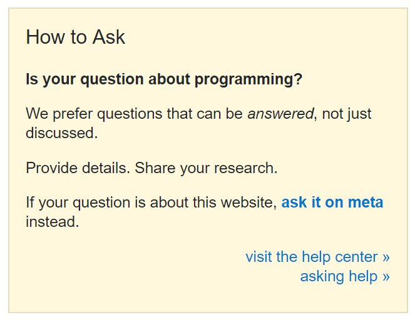The width and height of the screenshot is (415, 320).
Task: Click the word "instead."
Action: (53, 221)
